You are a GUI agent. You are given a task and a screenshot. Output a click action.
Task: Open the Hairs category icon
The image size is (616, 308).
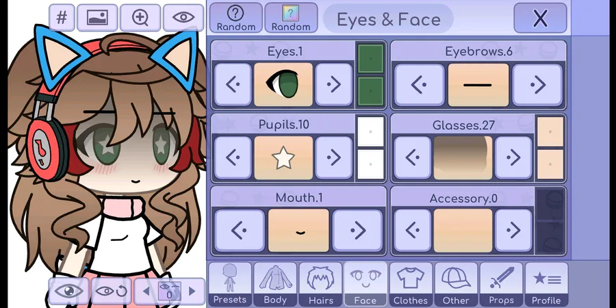pos(320,285)
